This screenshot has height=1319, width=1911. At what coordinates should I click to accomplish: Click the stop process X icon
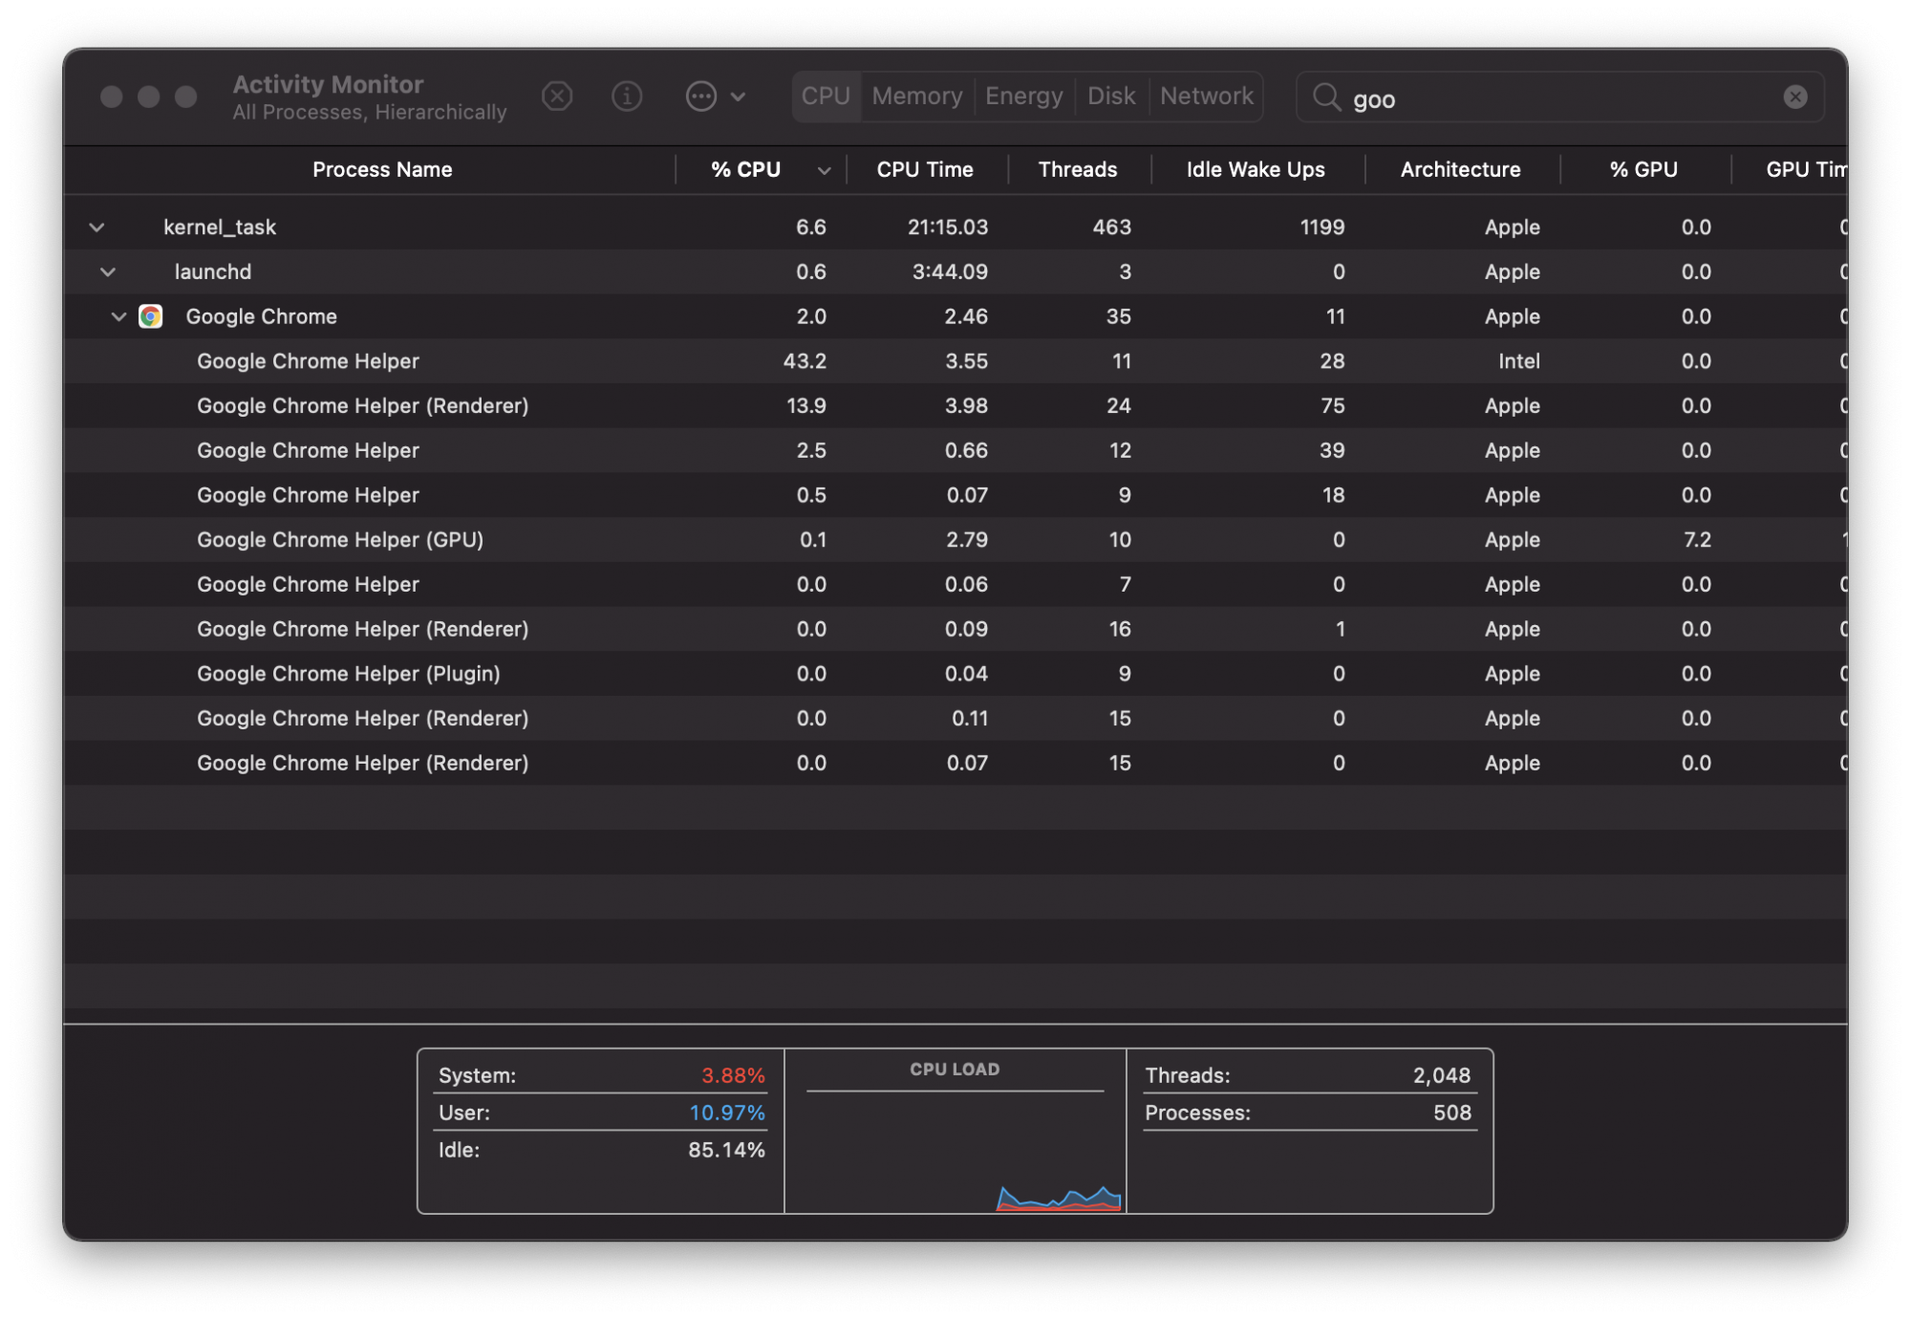pyautogui.click(x=557, y=97)
